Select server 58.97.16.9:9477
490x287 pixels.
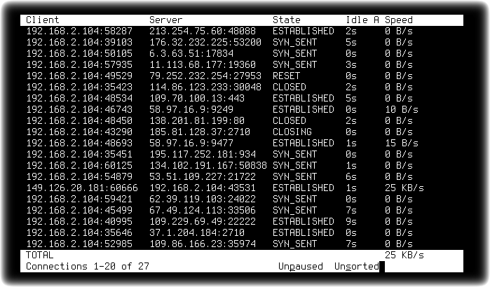(x=191, y=143)
